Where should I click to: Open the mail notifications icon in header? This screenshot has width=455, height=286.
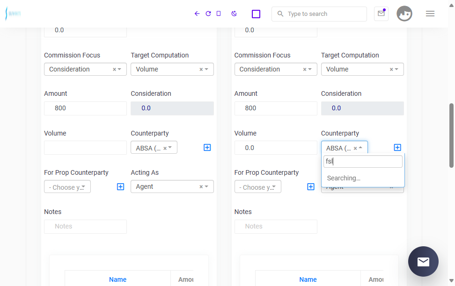[x=382, y=14]
